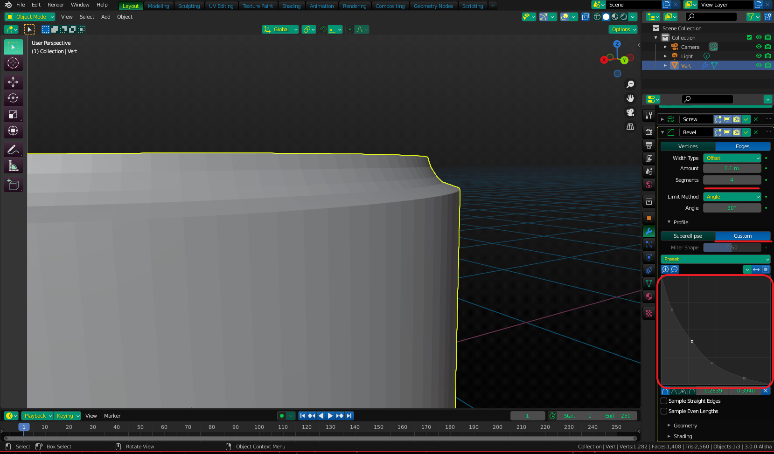Remove the Screw modifier
This screenshot has height=454, width=774.
[x=756, y=119]
